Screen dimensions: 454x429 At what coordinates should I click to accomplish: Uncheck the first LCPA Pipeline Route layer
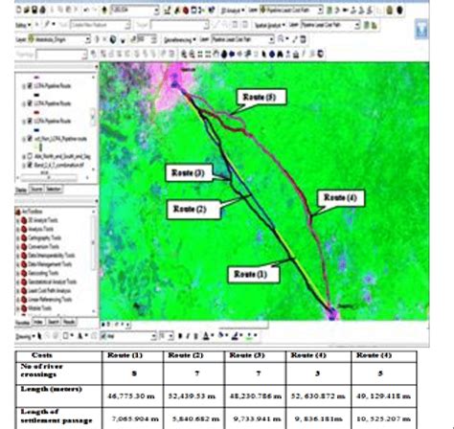(30, 86)
